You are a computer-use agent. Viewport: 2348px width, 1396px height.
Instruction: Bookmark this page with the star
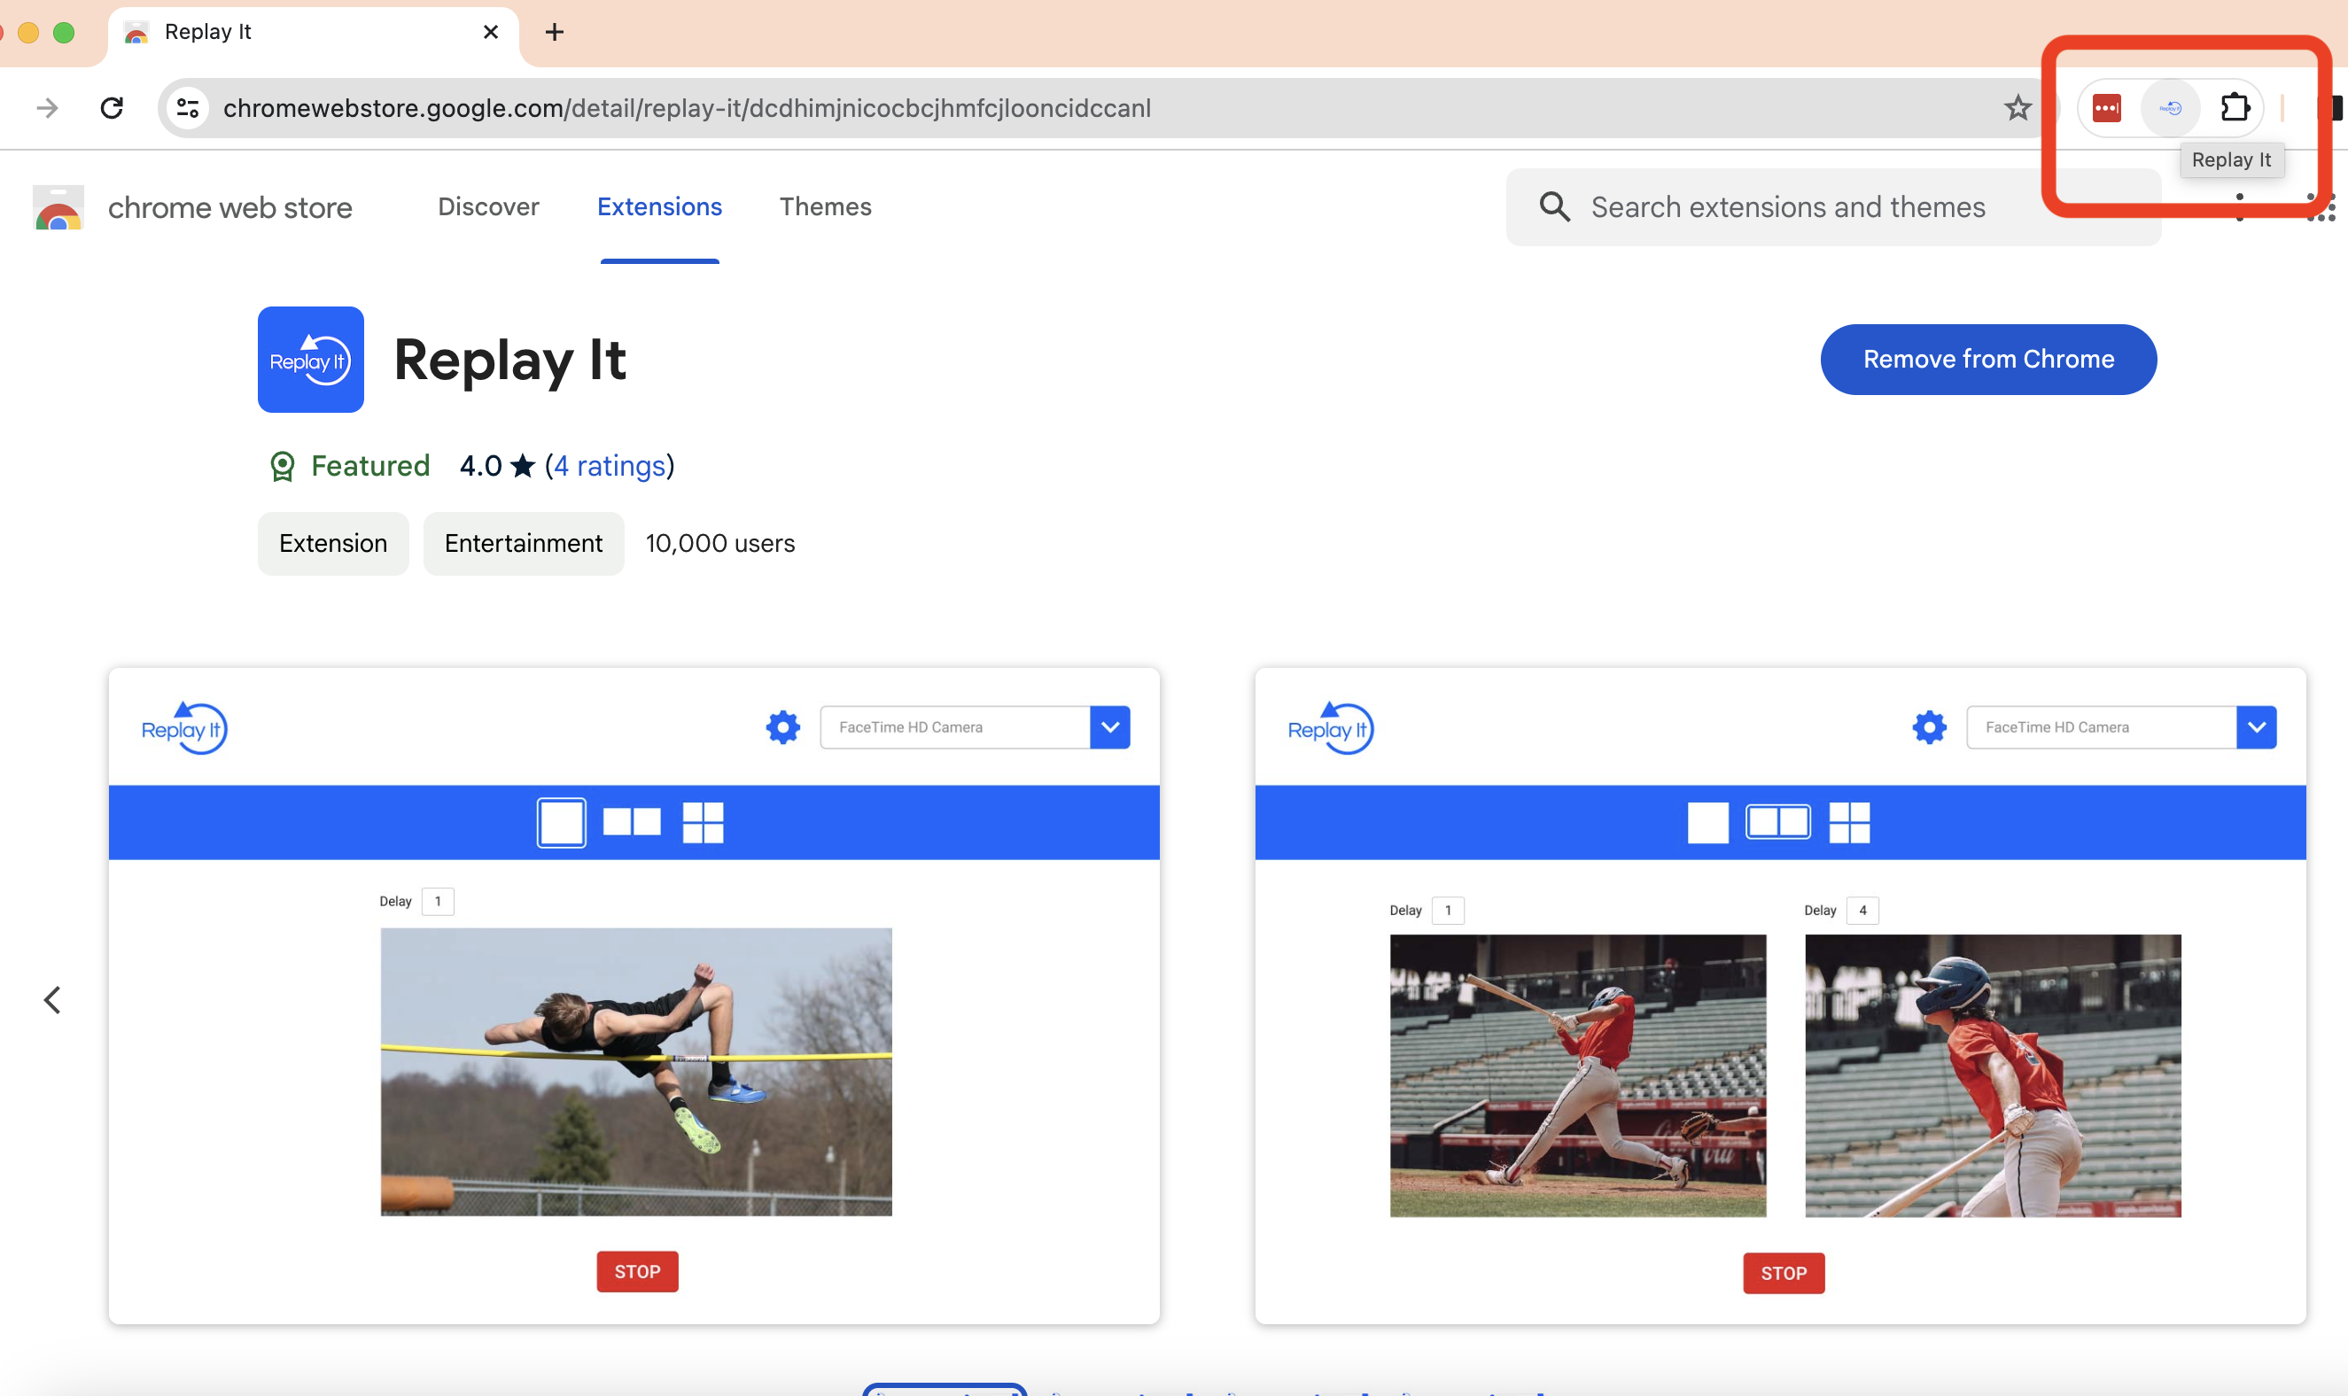2018,108
